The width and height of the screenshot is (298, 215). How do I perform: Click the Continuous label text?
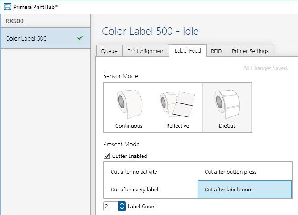129,126
